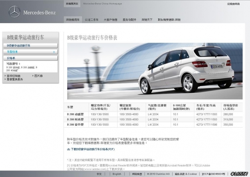The height and width of the screenshot is (177, 250).
Task: Open Mercedes-Benz China Homepage link
Action: (x=102, y=4)
